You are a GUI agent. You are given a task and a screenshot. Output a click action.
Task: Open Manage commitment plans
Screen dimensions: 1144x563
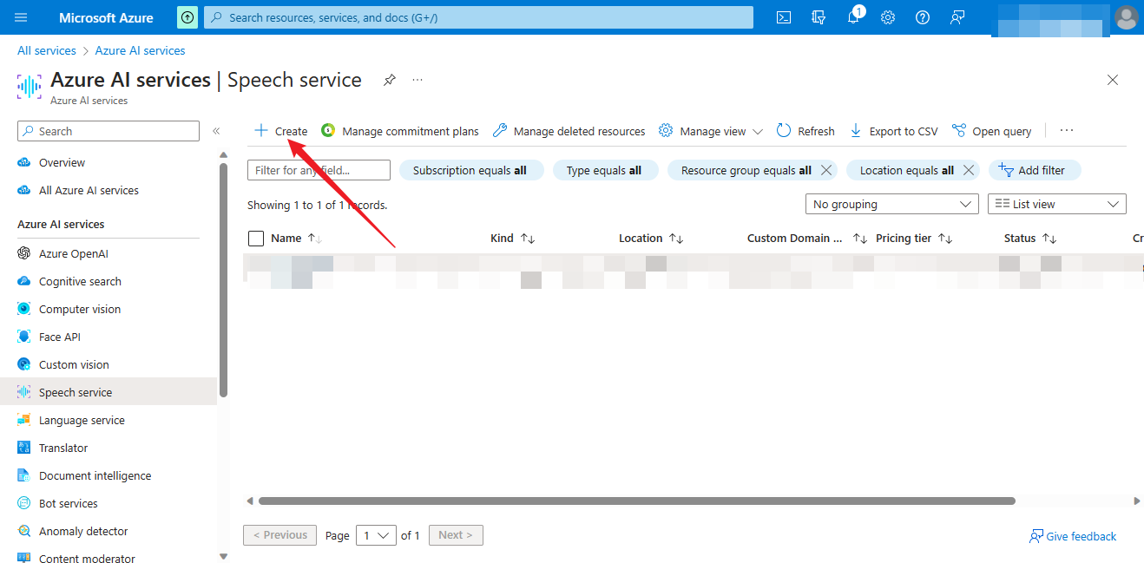[x=400, y=131]
